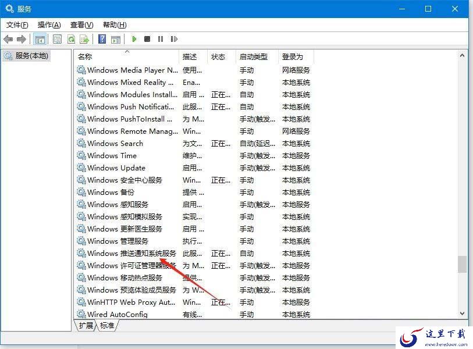Click the Refresh toolbar icon
The height and width of the screenshot is (349, 473).
point(71,39)
